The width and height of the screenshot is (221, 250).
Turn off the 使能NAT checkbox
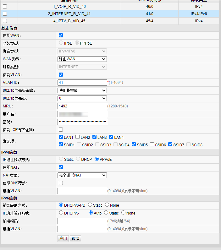[x=61, y=167]
